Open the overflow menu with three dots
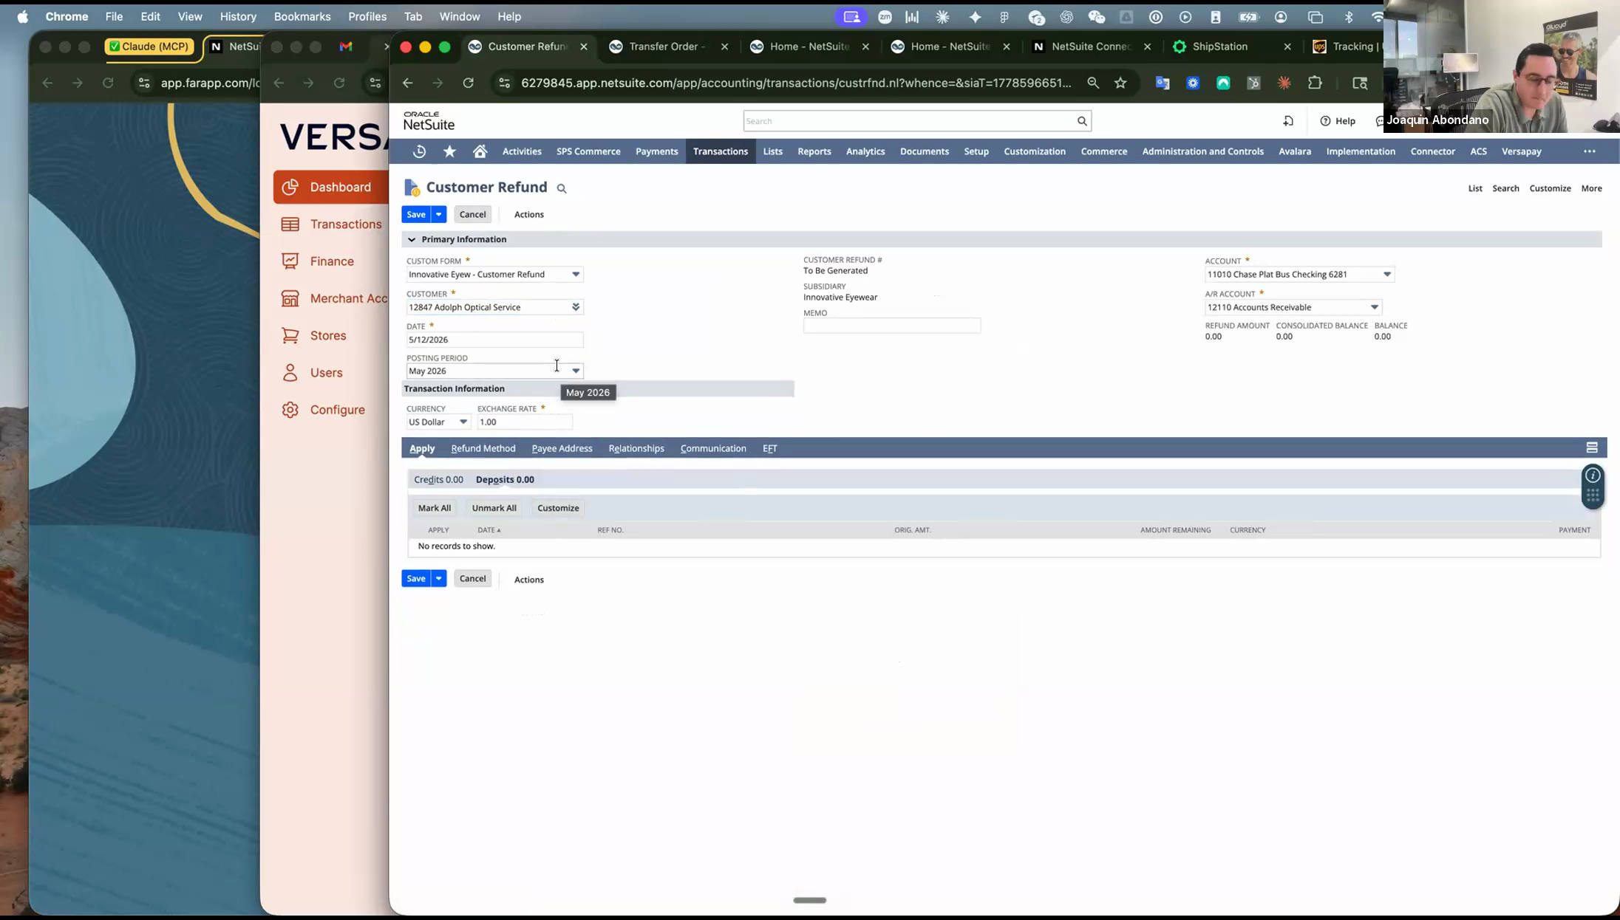 pyautogui.click(x=1590, y=151)
